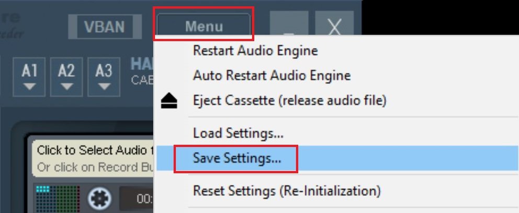
Task: Toggle Auto Restart Audio Engine option
Action: pos(272,76)
